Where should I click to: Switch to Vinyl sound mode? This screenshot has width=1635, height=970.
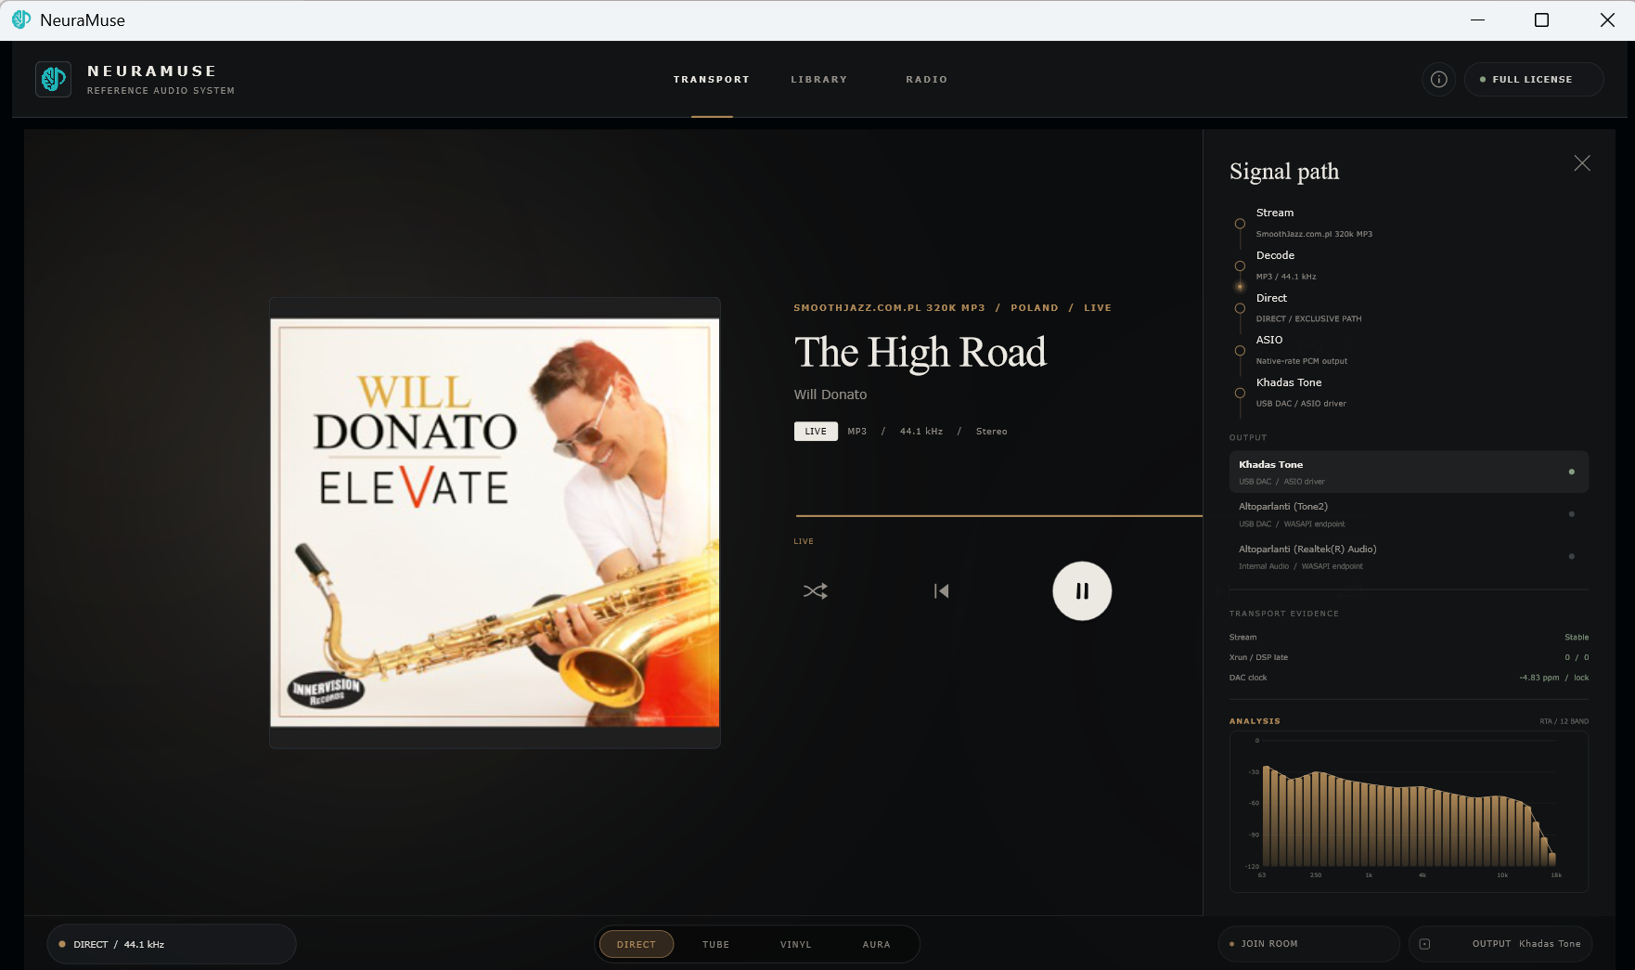795,944
